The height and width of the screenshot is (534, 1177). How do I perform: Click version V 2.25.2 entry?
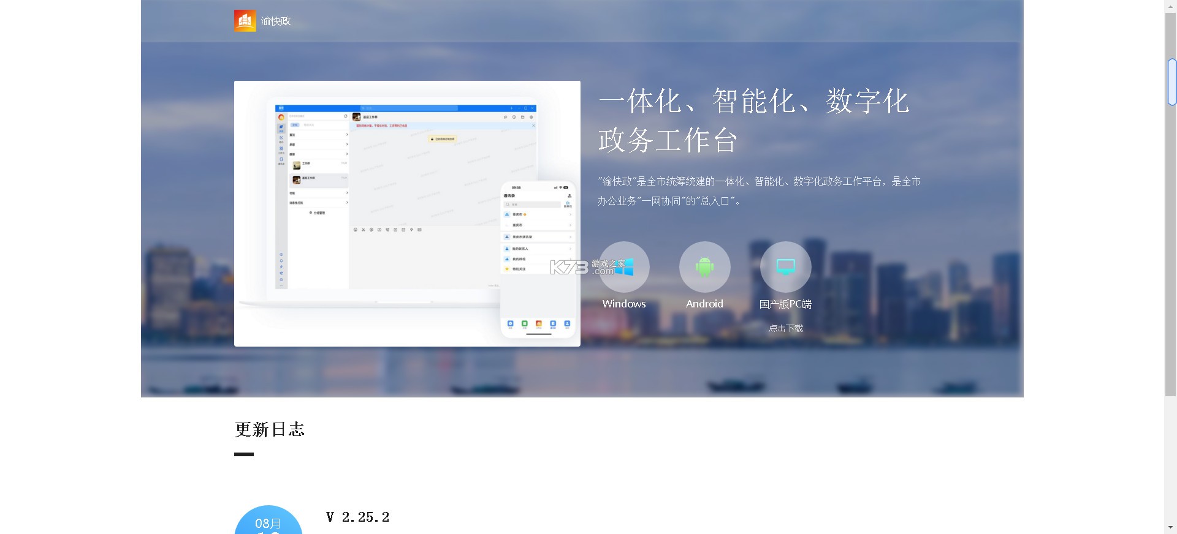click(x=358, y=517)
